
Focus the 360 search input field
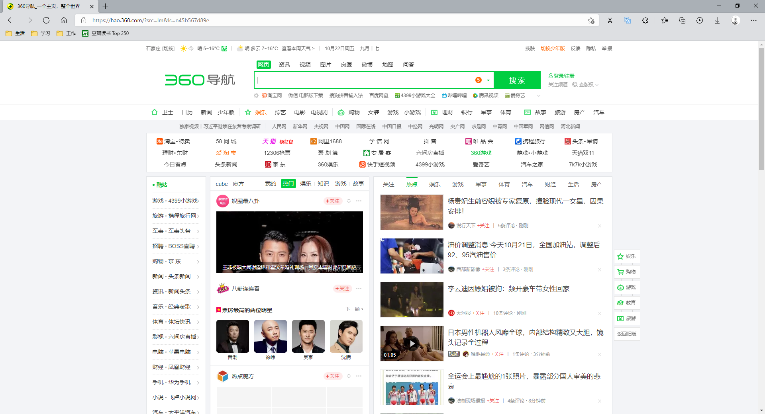point(365,80)
